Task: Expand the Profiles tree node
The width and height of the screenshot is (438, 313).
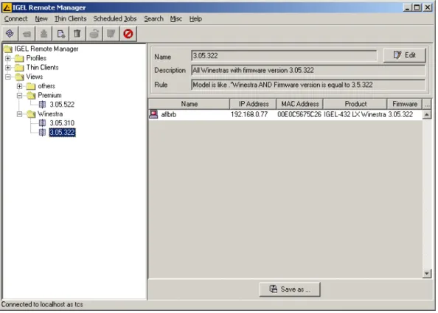Action: point(8,58)
